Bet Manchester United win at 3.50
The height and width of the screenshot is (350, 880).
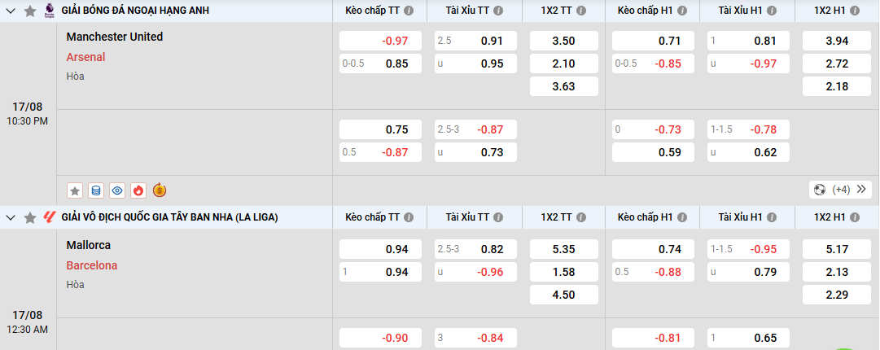coord(564,41)
